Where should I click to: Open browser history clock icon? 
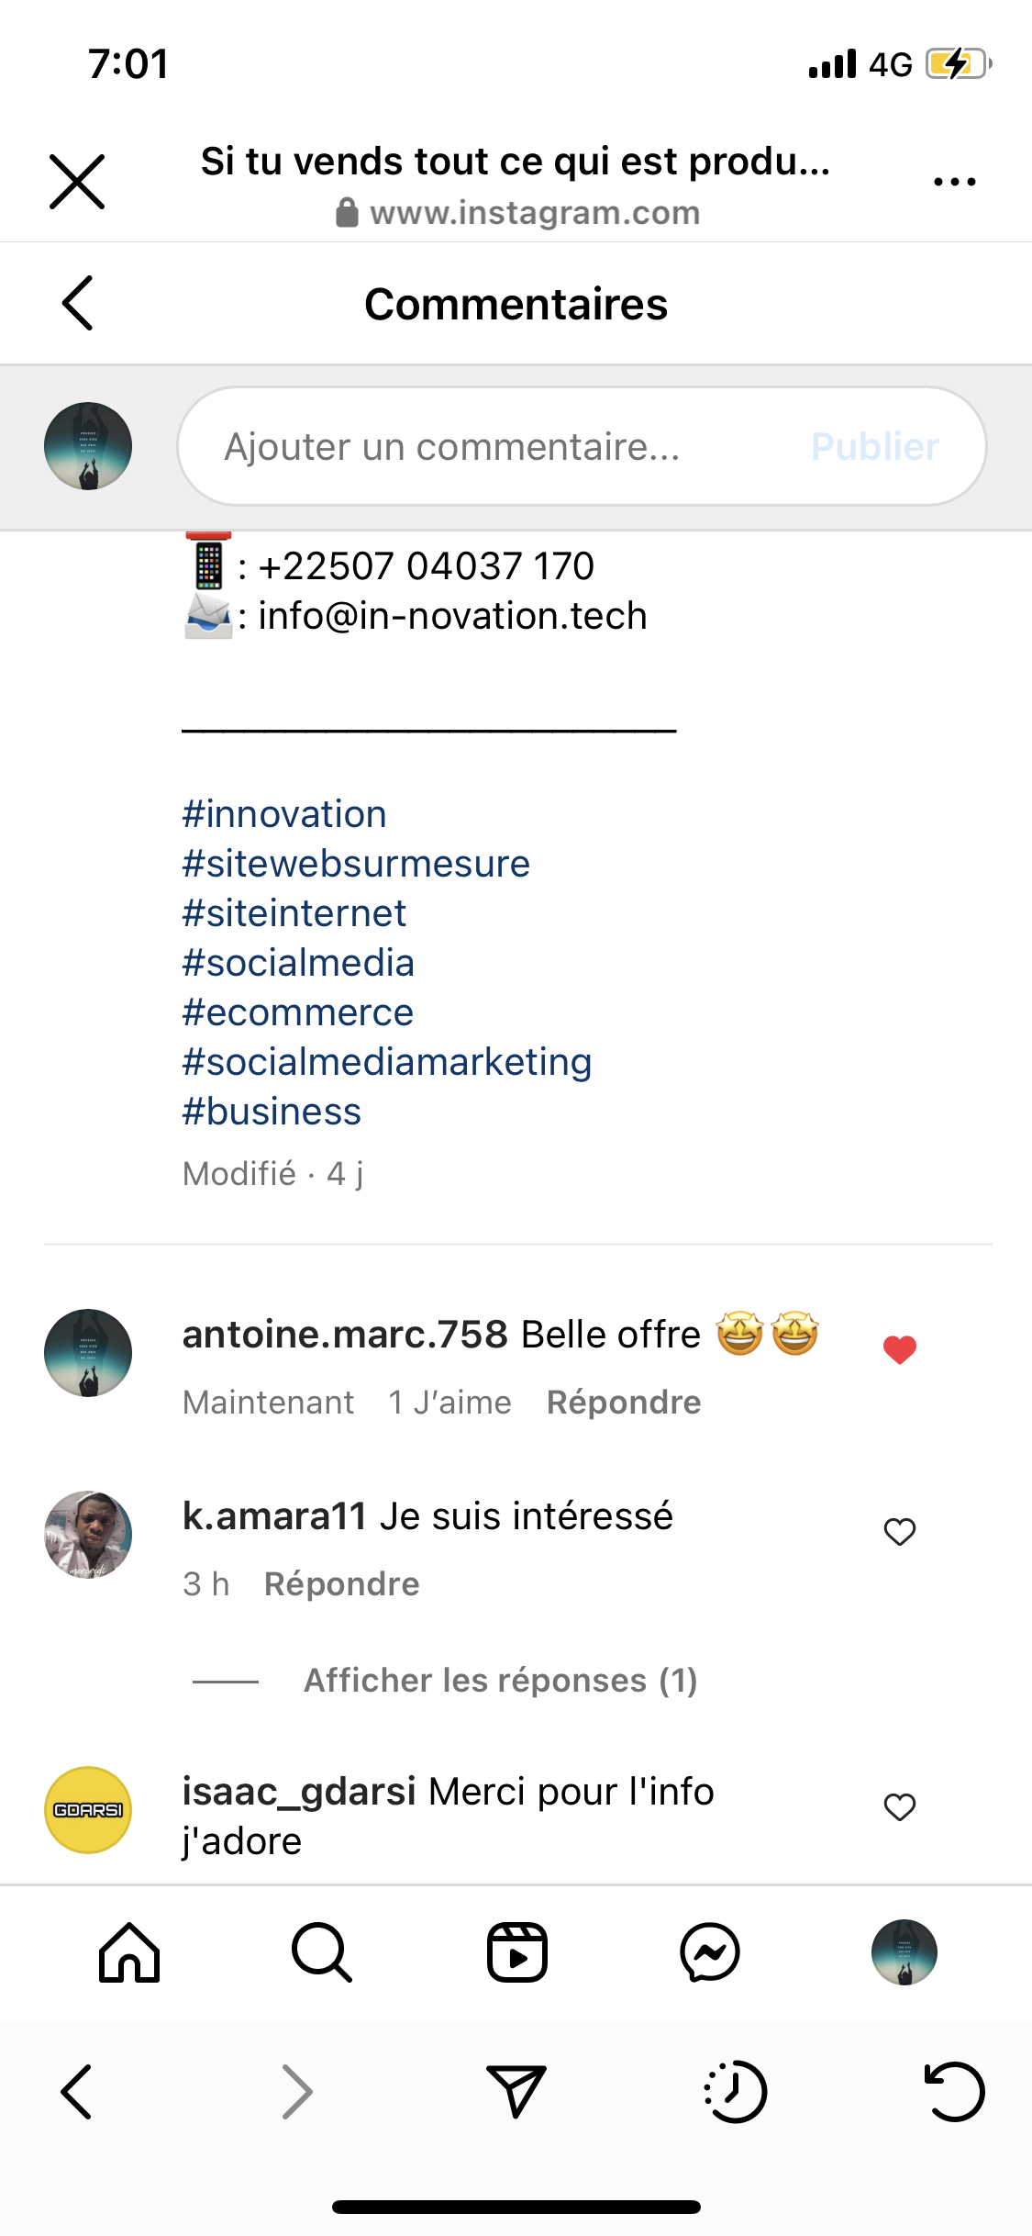coord(735,2092)
